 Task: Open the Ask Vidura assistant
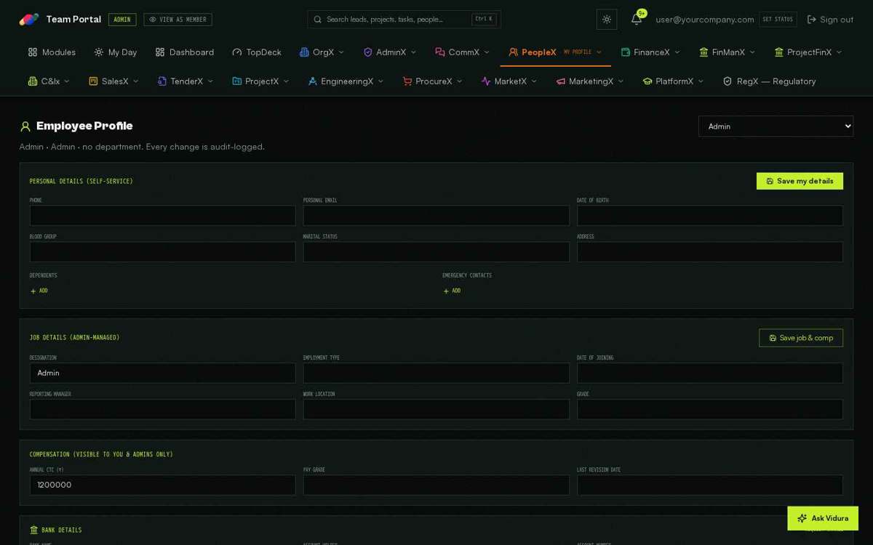point(823,518)
